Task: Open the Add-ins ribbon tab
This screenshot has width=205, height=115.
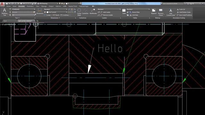Action: click(x=58, y=6)
